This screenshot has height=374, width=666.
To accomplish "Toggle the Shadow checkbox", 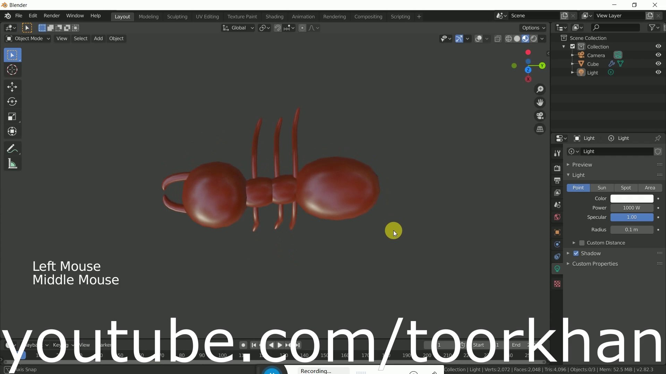I will point(576,253).
